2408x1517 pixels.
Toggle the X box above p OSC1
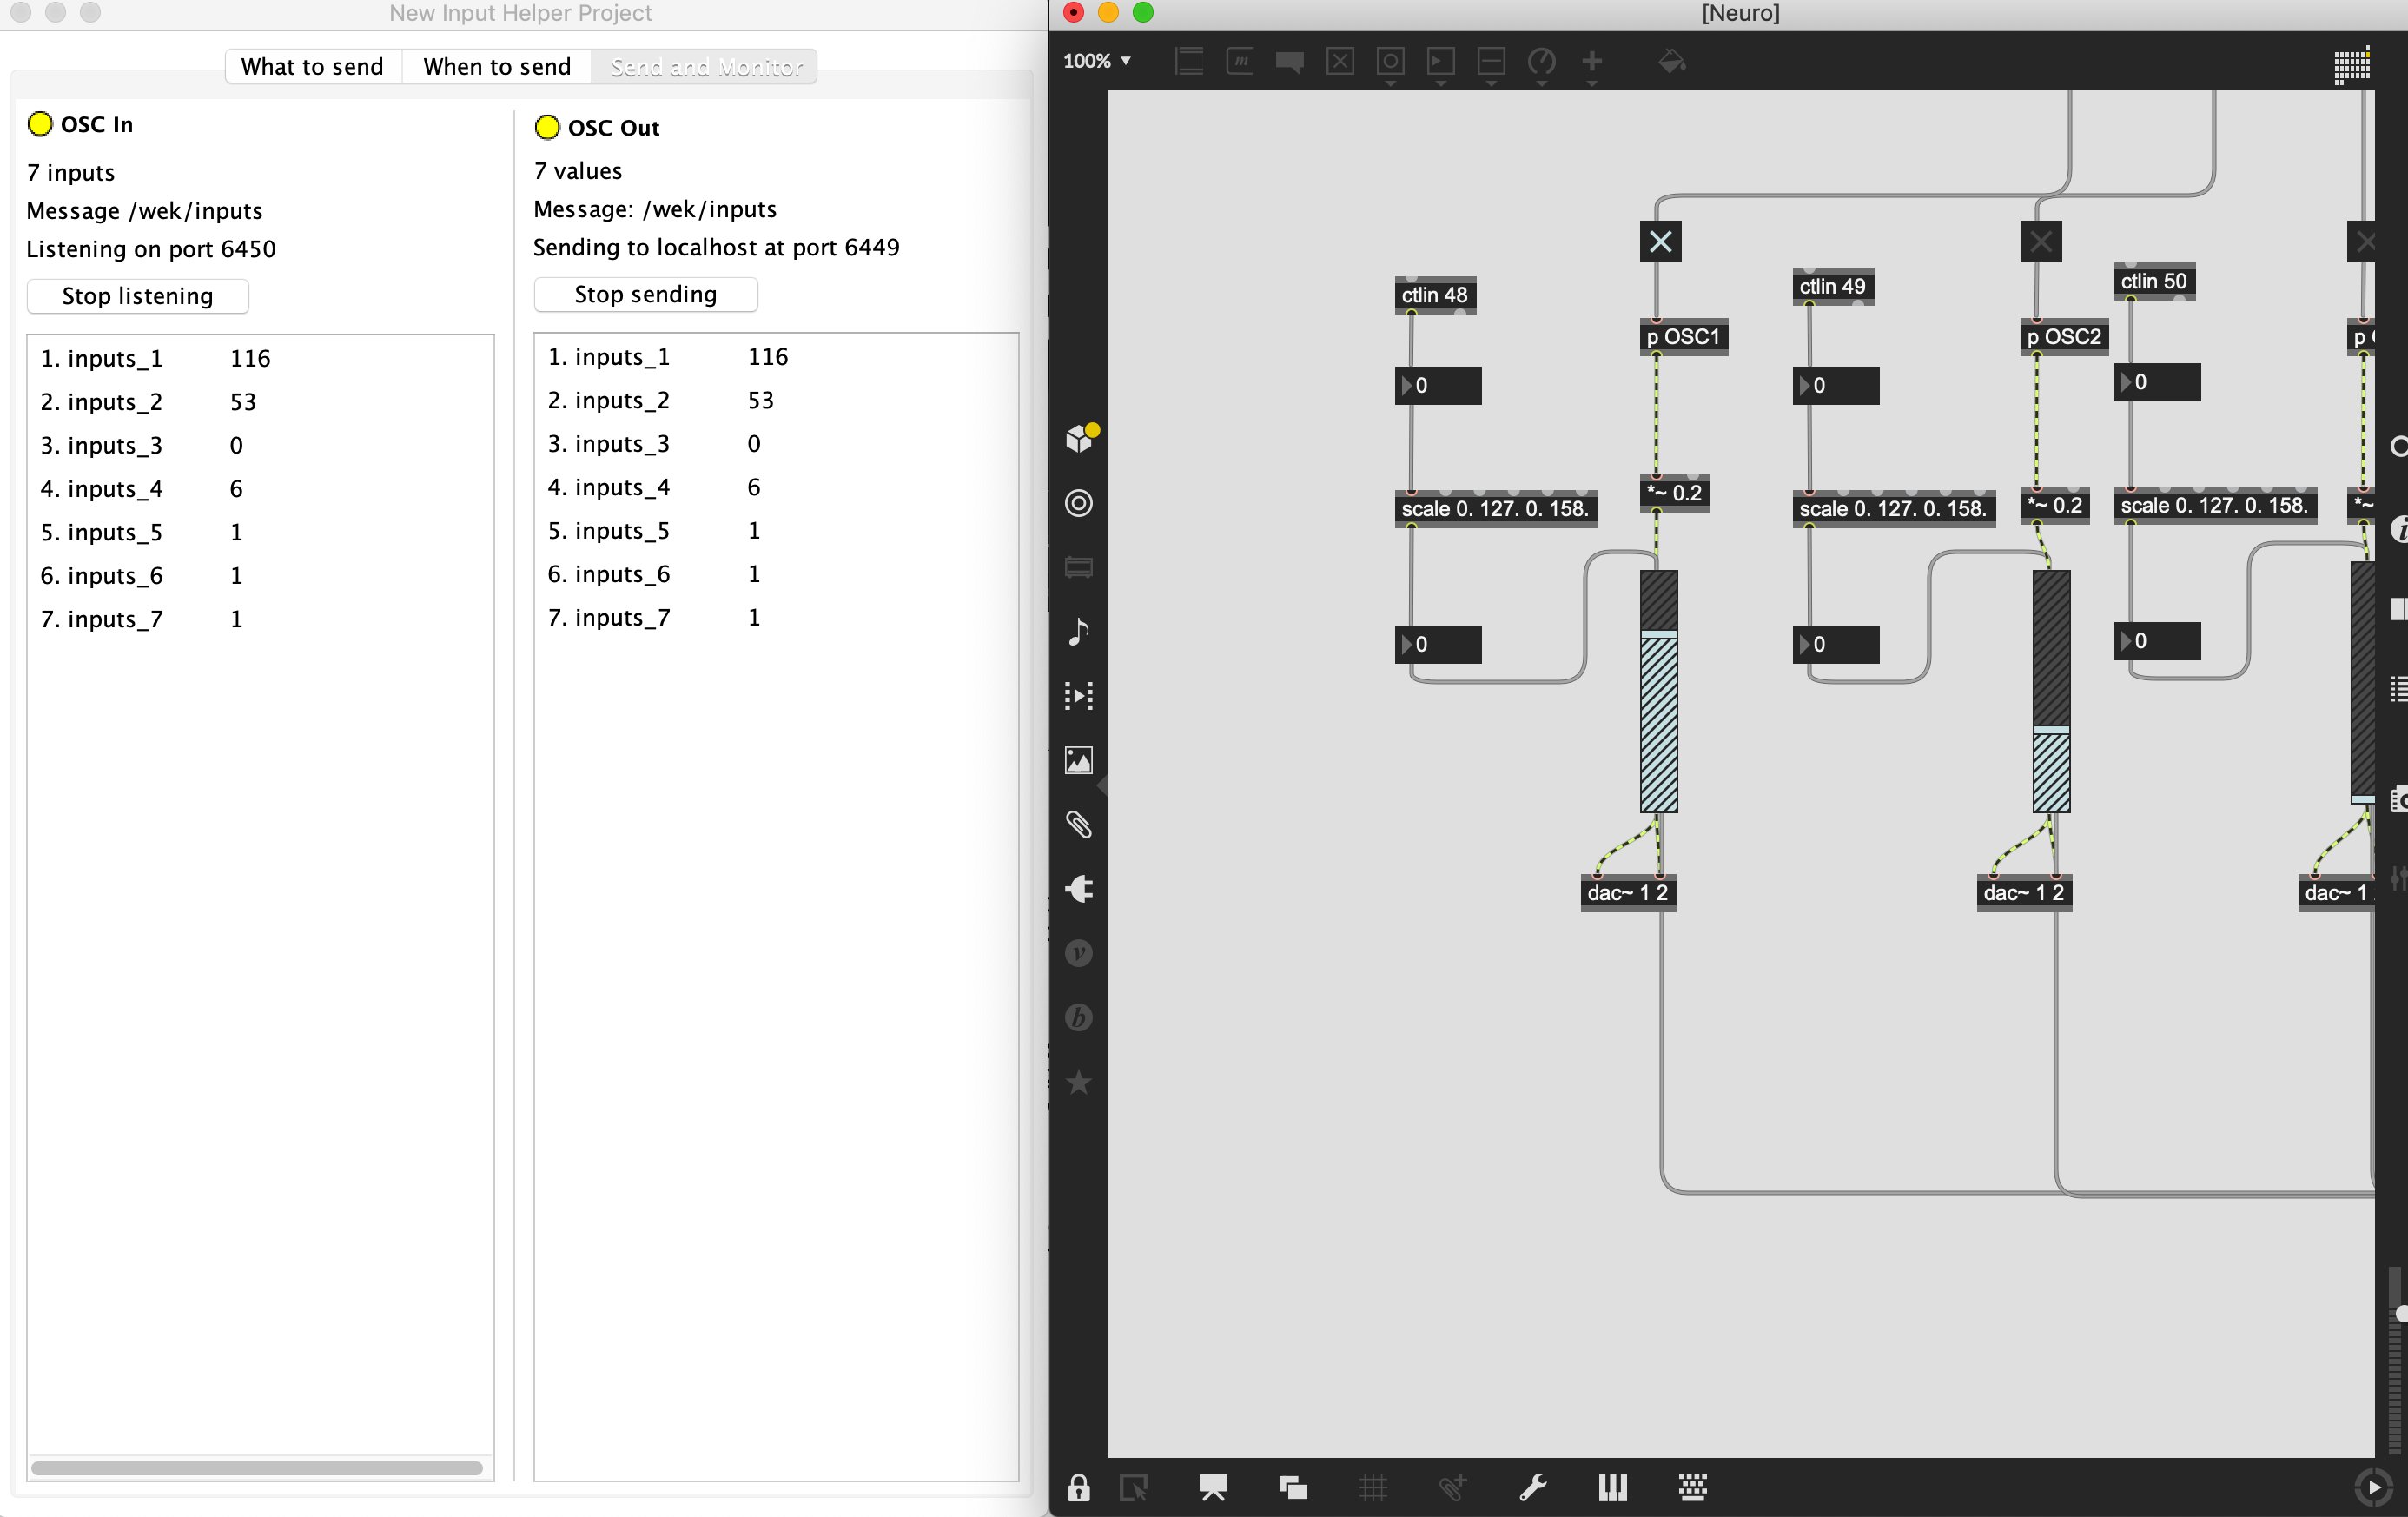(1660, 242)
